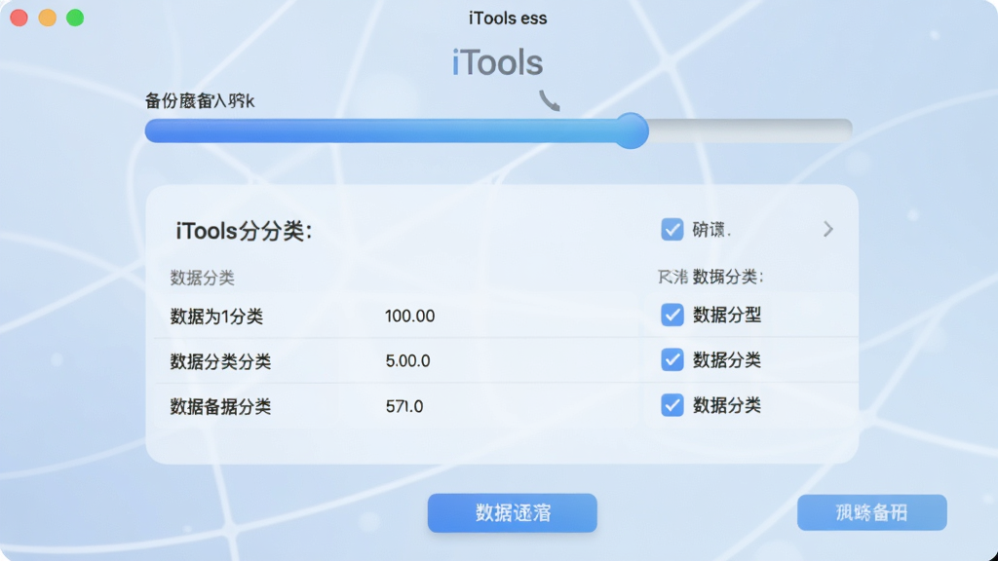This screenshot has height=561, width=998.
Task: Maximize the window with the green button
Action: [75, 18]
